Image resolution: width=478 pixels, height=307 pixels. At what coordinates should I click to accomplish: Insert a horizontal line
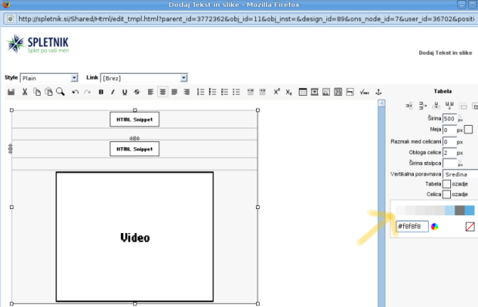point(350,92)
